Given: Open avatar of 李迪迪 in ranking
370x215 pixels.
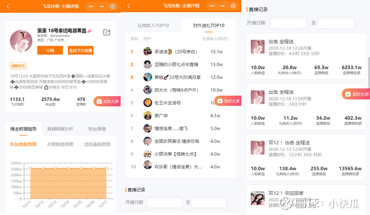Looking at the screenshot, I should pos(148,51).
